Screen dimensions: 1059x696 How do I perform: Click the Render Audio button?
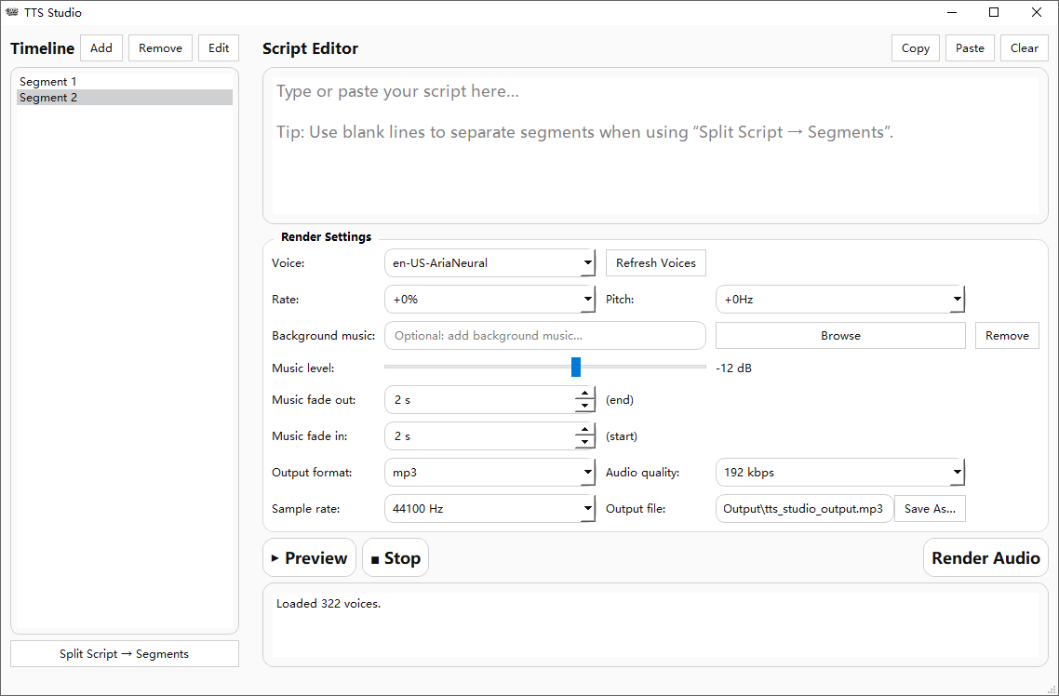(985, 558)
